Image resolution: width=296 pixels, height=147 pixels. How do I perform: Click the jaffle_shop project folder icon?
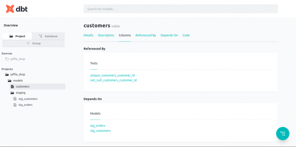[x=7, y=75]
